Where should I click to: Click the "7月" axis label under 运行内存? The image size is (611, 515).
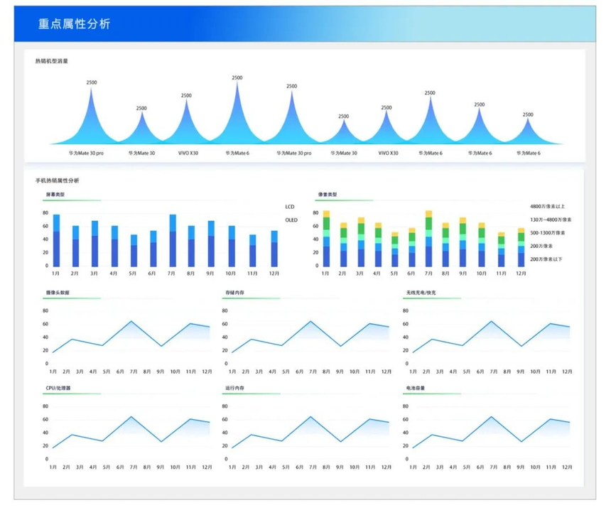pos(313,467)
